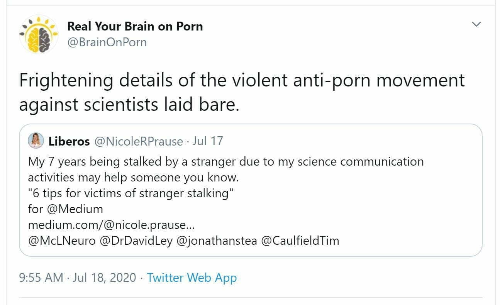Click the @BrainOnPorn handle
This screenshot has width=500, height=305.
[x=107, y=42]
